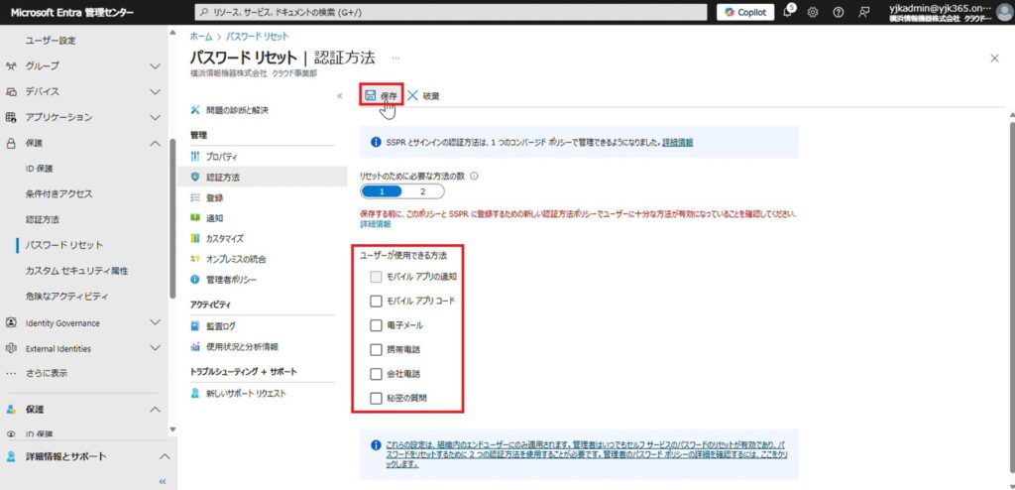Click the Identity Governance icon in sidebar
Screen dimensions: 1015x490
pyautogui.click(x=10, y=322)
